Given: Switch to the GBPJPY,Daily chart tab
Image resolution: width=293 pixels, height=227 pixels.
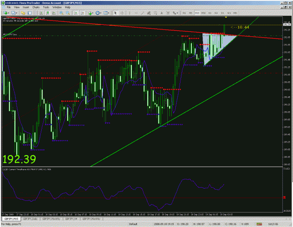Looking at the screenshot, I should point(30,219).
